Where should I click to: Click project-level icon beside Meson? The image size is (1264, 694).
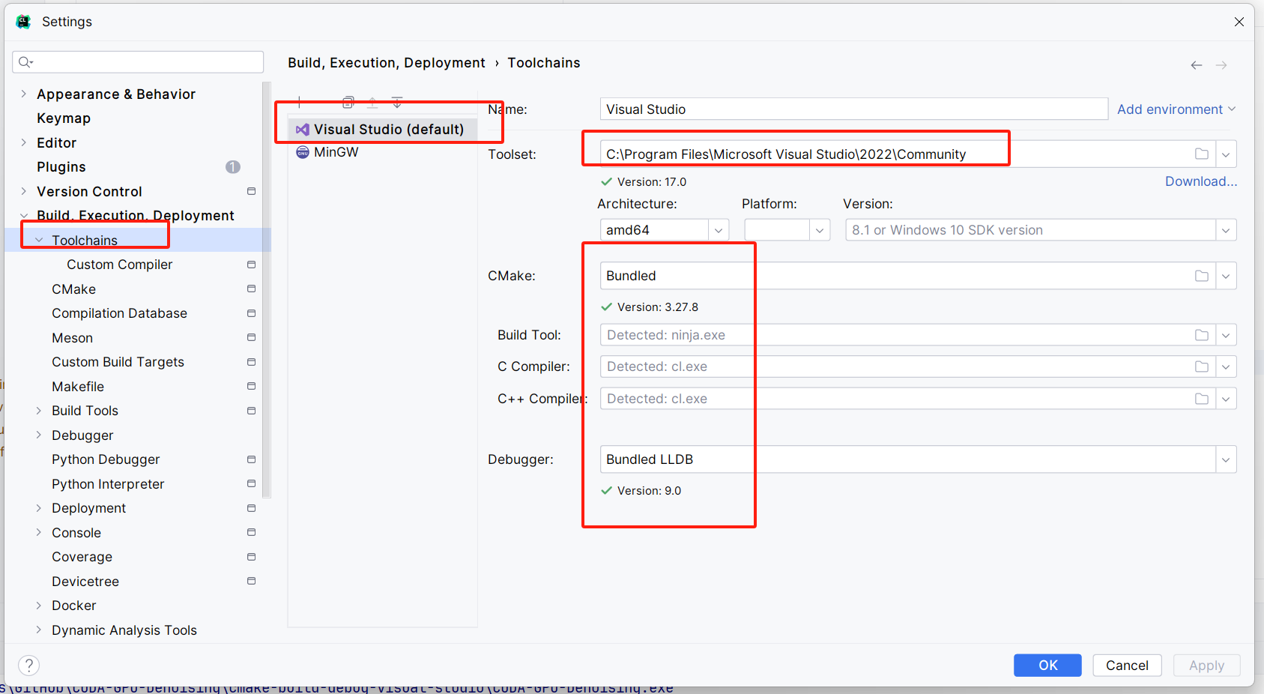click(x=252, y=337)
